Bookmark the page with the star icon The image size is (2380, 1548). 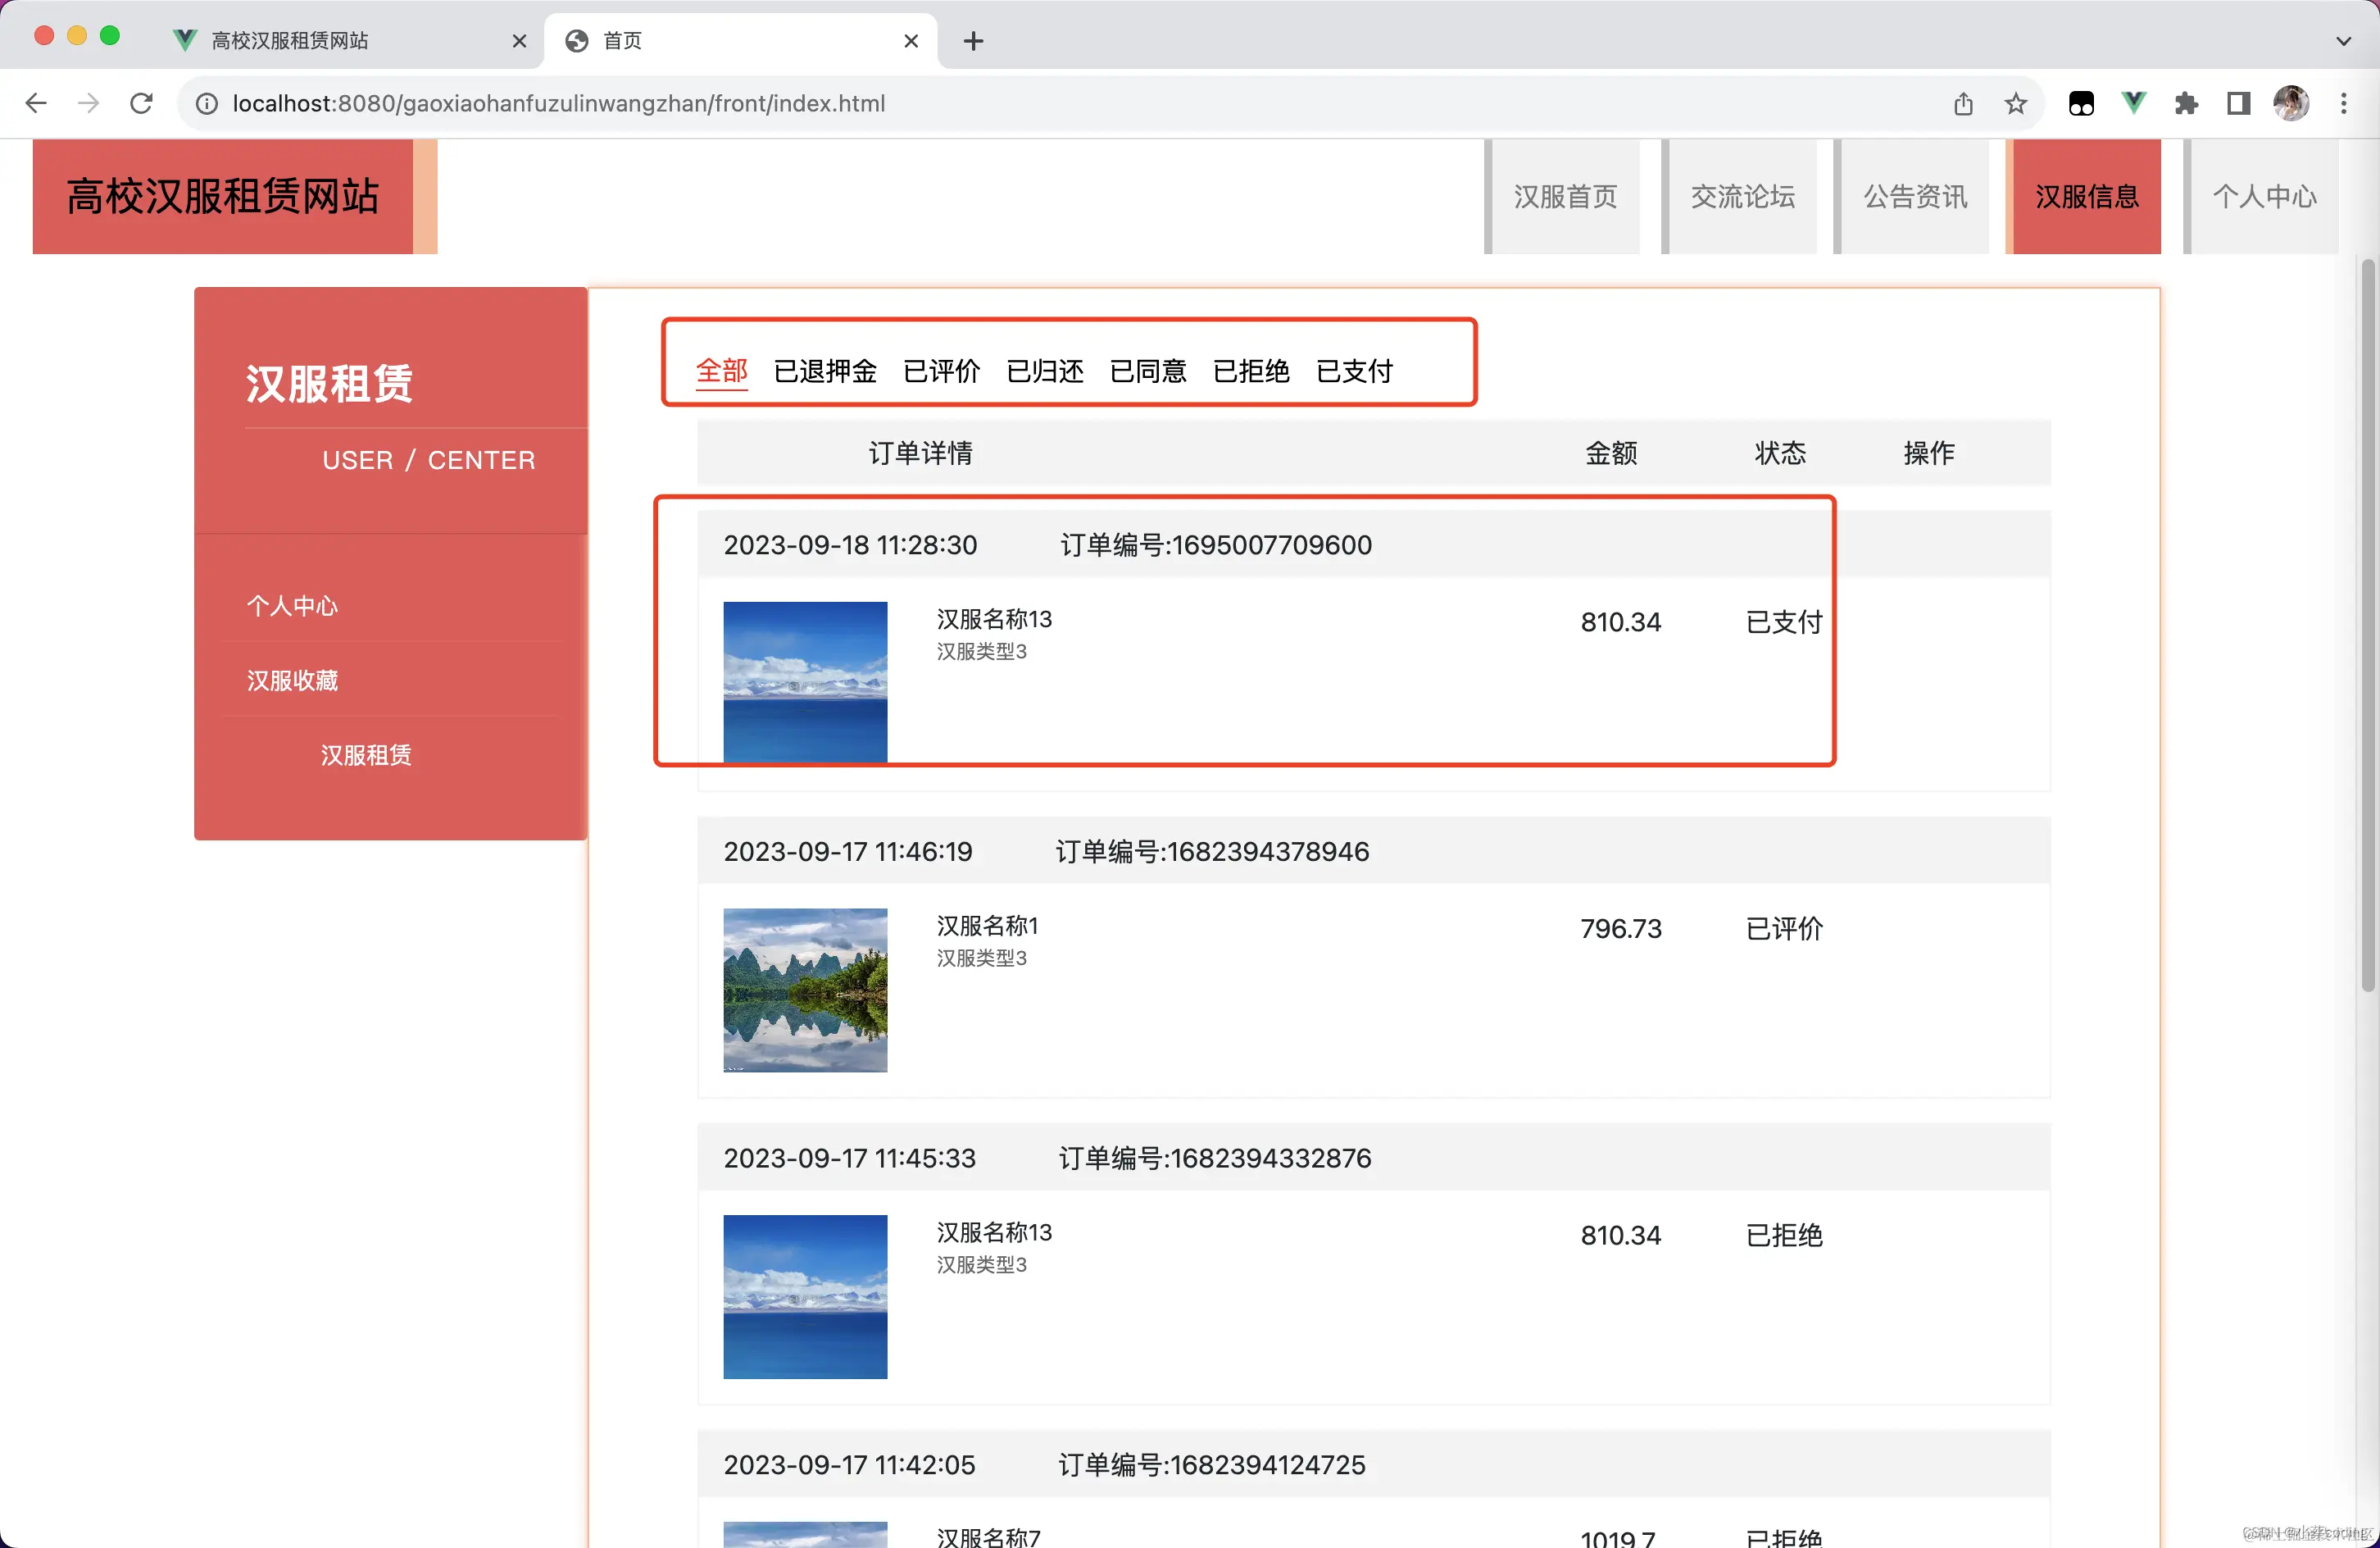click(x=2016, y=103)
